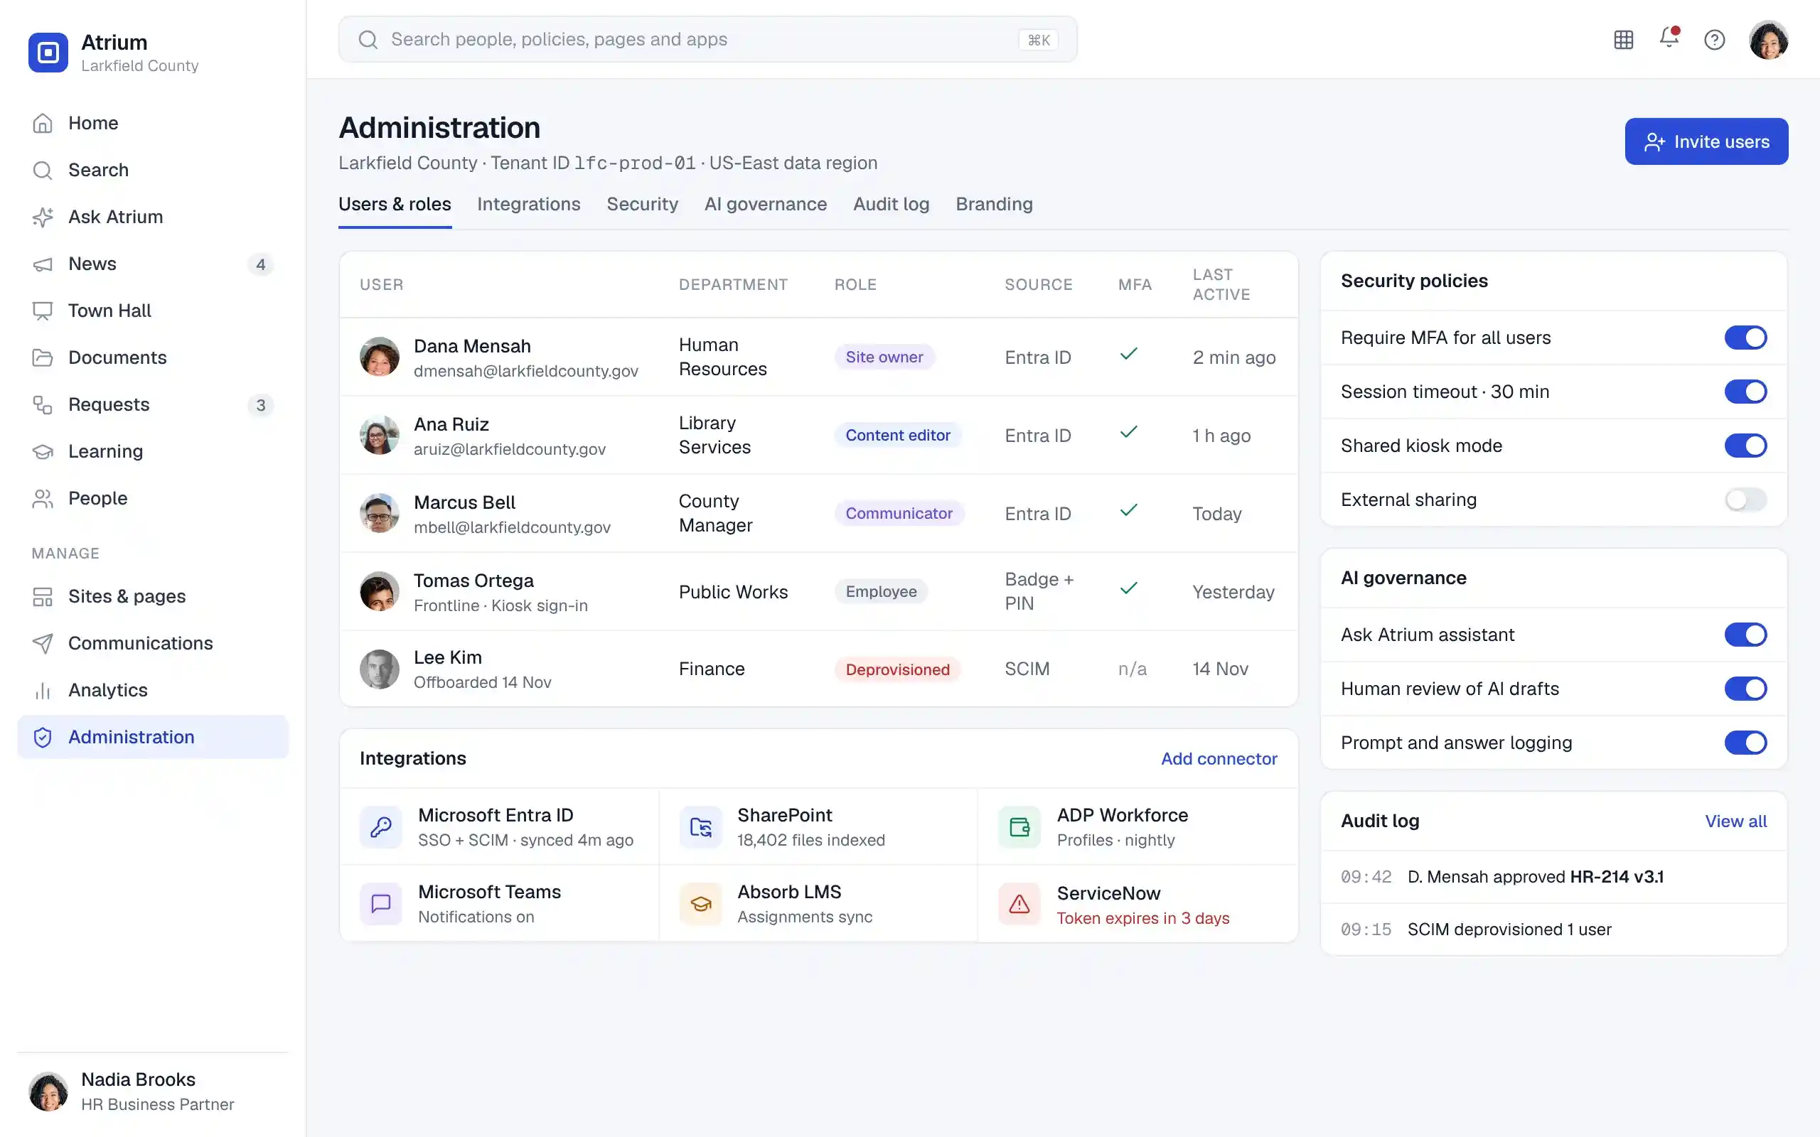Click the News megaphone icon
Screen dimensions: 1820x1137
pos(43,264)
